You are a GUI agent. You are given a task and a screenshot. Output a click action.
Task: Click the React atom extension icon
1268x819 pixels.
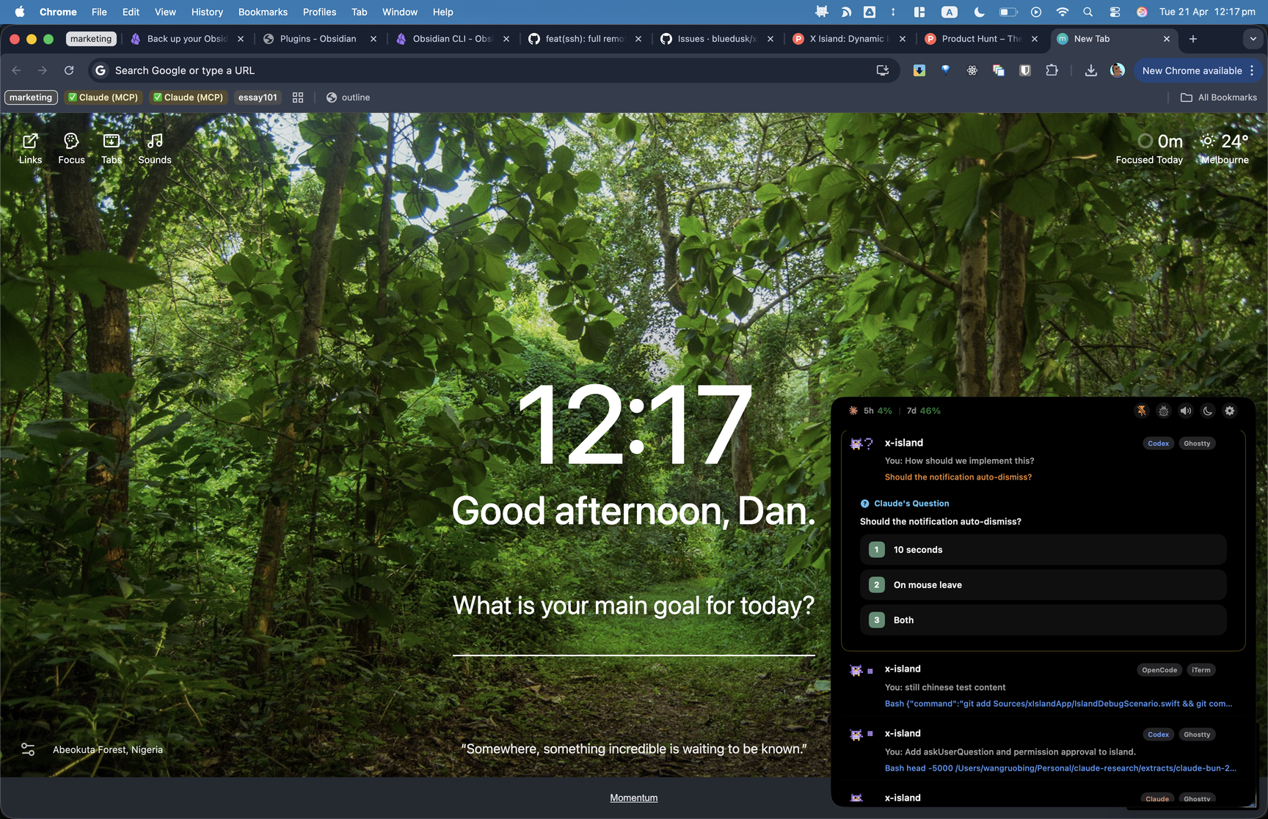pos(972,70)
